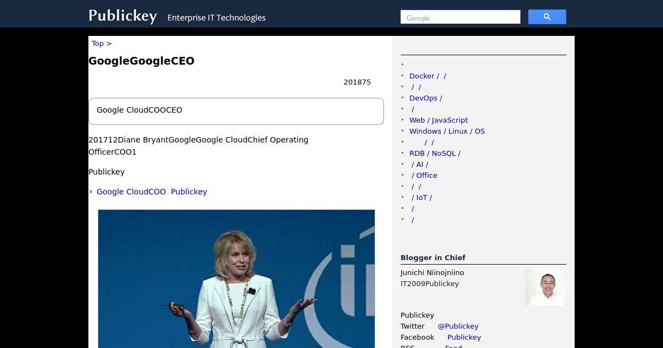Open the Windows / Linux / OS category
This screenshot has height=348, width=663.
(x=447, y=131)
